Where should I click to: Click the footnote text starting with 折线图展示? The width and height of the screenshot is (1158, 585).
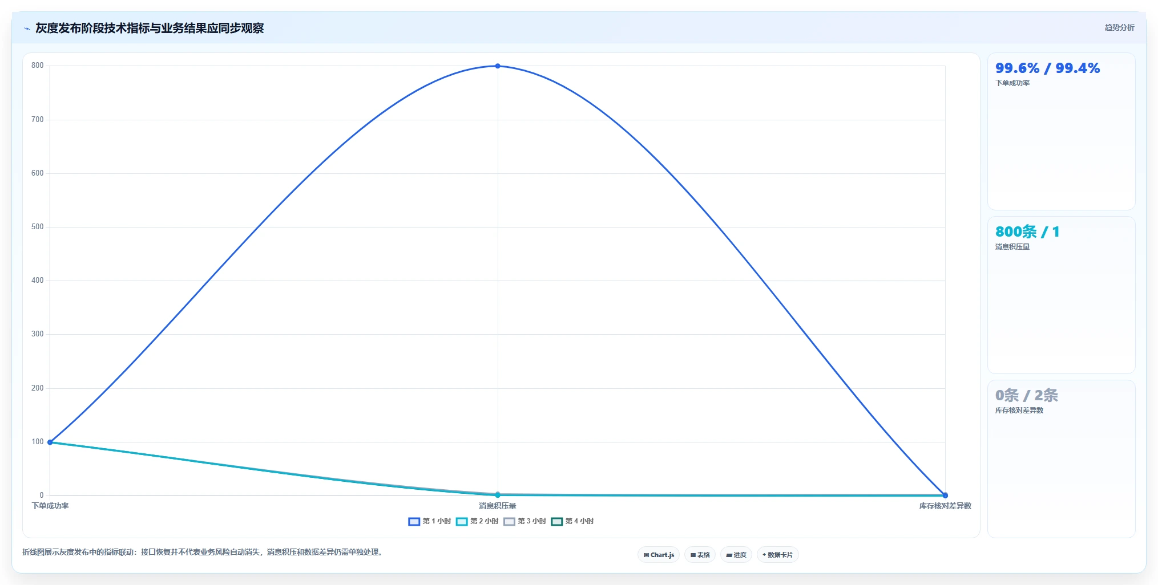(x=202, y=552)
